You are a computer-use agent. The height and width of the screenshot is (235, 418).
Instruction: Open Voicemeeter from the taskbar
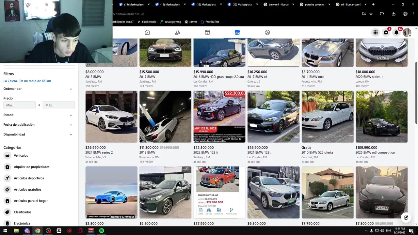click(91, 231)
